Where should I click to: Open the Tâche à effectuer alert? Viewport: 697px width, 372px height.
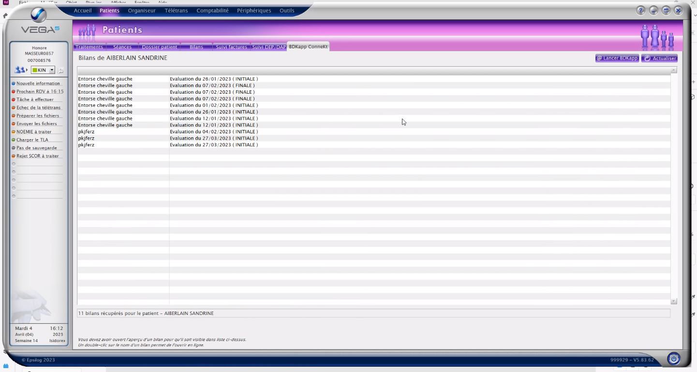pyautogui.click(x=35, y=100)
